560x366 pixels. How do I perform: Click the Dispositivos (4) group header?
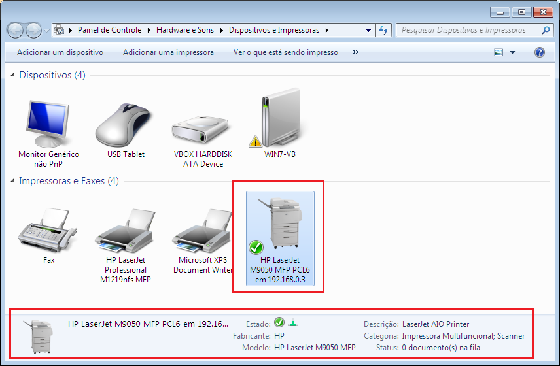tap(52, 75)
